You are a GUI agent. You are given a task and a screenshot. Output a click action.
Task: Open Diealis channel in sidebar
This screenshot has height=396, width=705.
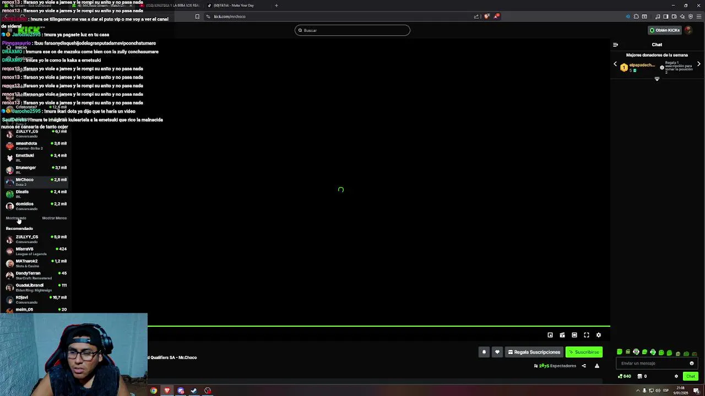(x=36, y=194)
